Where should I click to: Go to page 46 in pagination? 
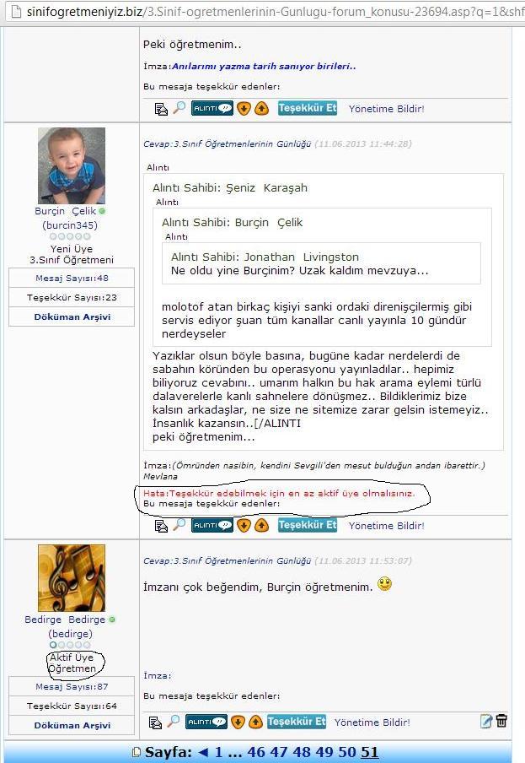256,752
